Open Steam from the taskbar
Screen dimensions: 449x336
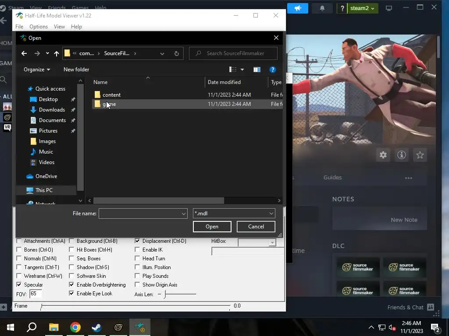click(97, 327)
